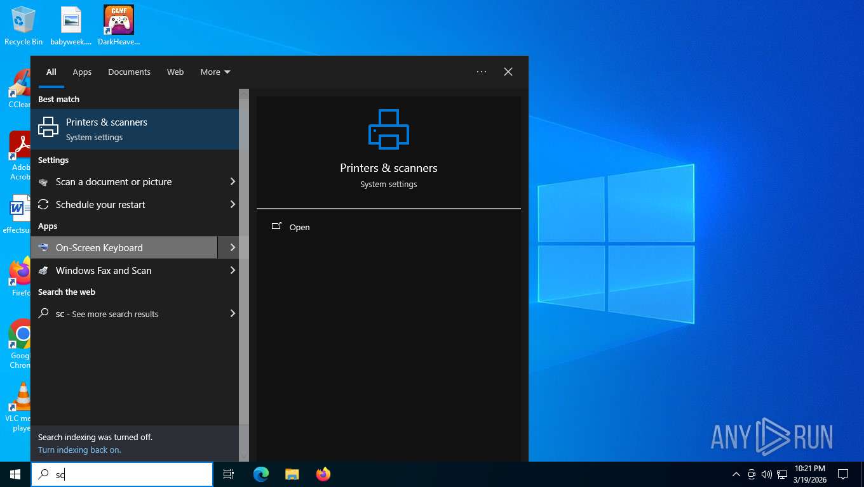The width and height of the screenshot is (864, 487).
Task: Open search options three-dots menu
Action: [x=482, y=72]
